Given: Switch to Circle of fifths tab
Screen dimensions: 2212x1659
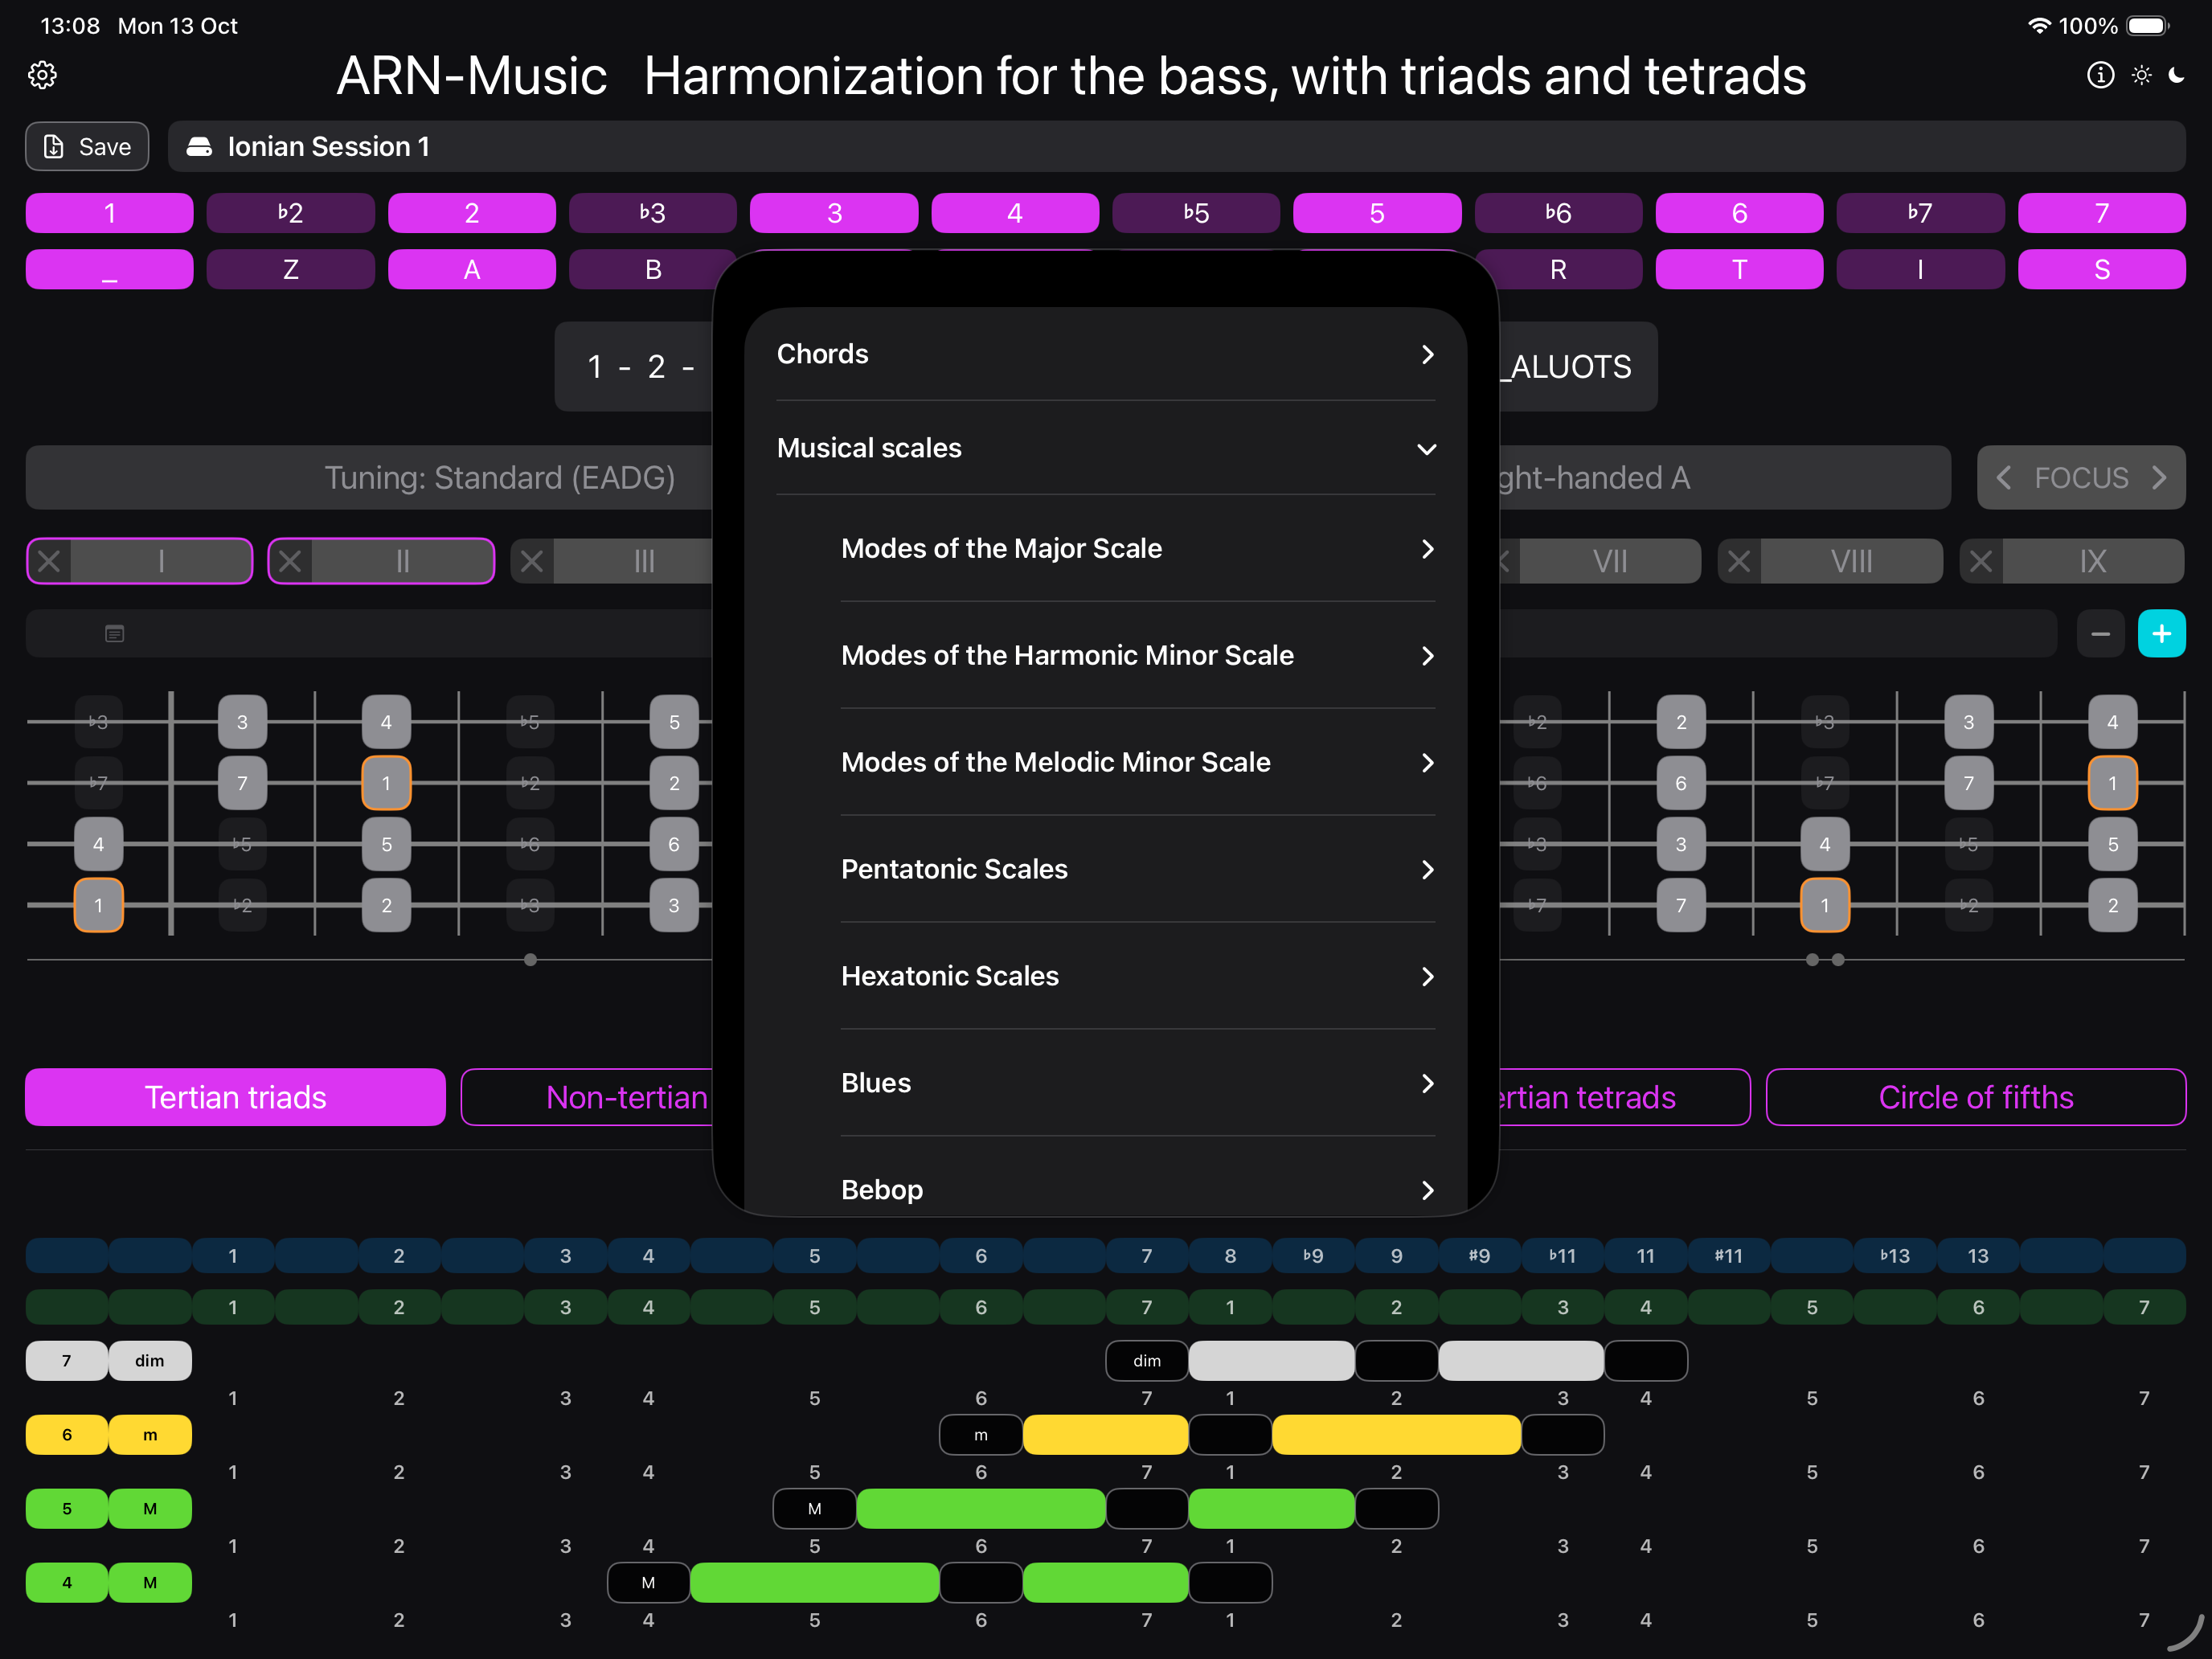Looking at the screenshot, I should tap(1975, 1097).
